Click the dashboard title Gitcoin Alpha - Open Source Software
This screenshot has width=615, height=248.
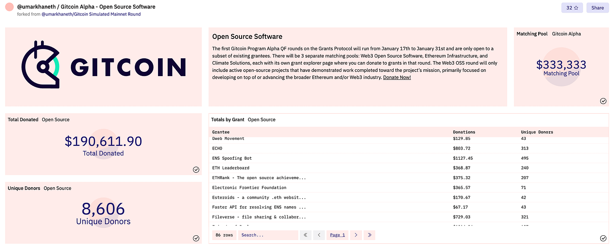coord(109,7)
